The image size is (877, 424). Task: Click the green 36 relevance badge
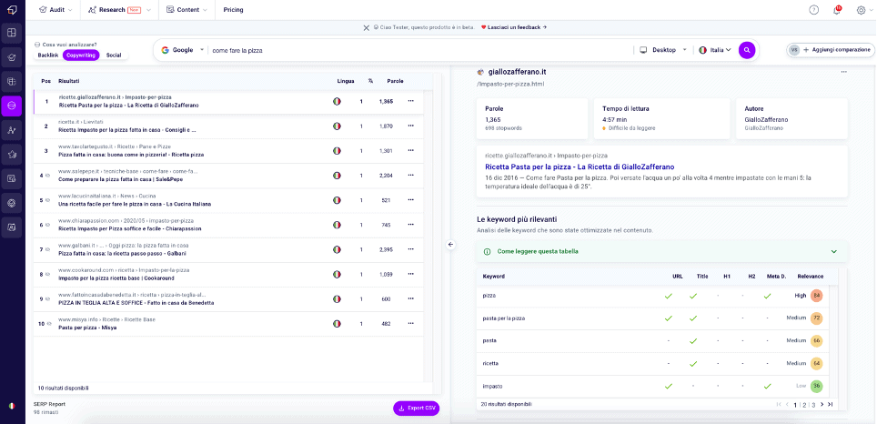pyautogui.click(x=817, y=386)
